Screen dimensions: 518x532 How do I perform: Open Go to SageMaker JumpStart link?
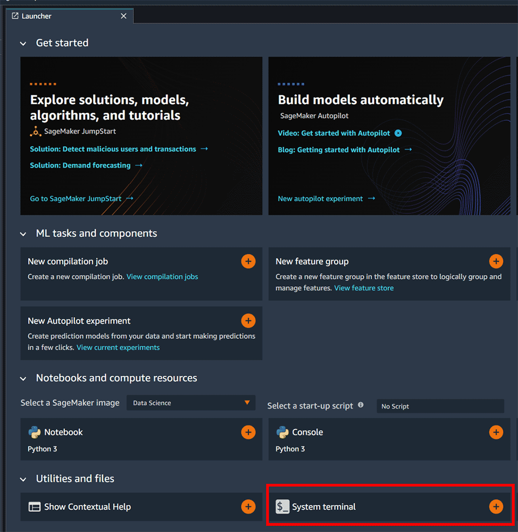pyautogui.click(x=76, y=198)
